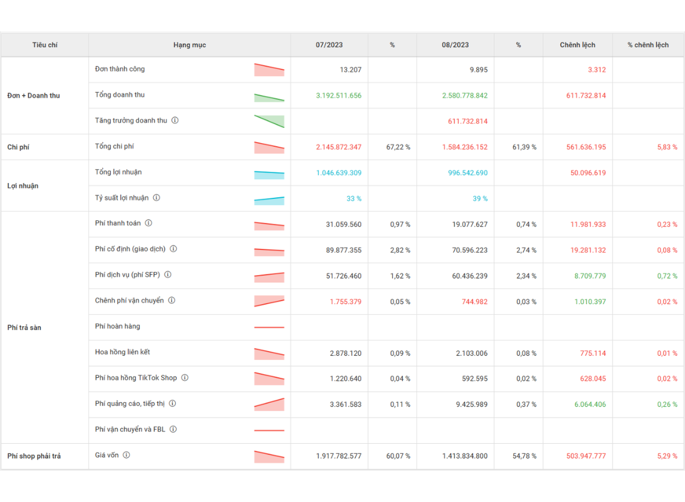Select the 08/2023 column header

[455, 45]
